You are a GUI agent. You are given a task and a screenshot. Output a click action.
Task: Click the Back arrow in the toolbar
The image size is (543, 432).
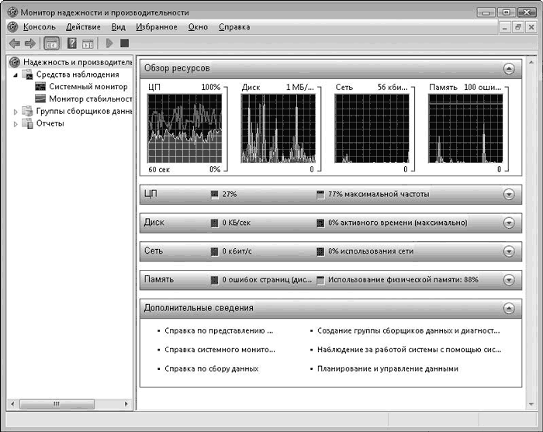(x=14, y=43)
